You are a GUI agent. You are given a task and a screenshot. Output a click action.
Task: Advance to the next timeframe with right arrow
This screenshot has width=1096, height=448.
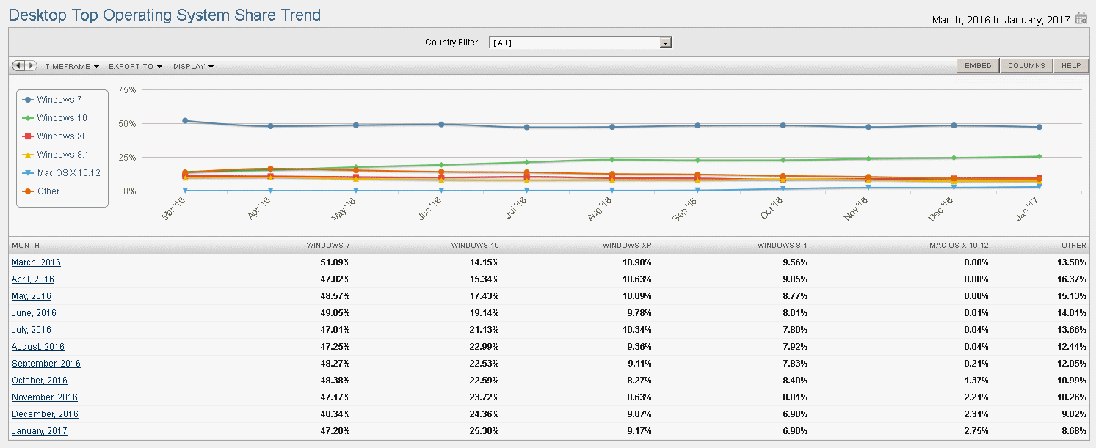click(31, 66)
